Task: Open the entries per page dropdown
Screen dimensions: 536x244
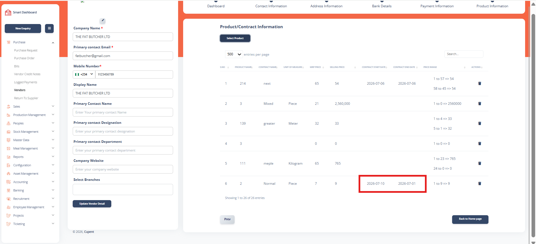Action: pyautogui.click(x=234, y=54)
